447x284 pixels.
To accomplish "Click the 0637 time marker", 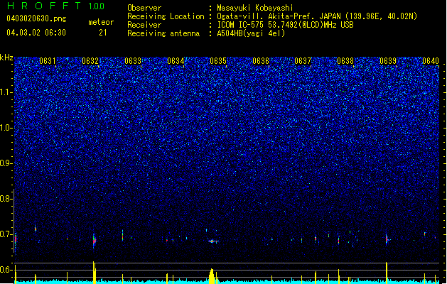I will point(303,61).
